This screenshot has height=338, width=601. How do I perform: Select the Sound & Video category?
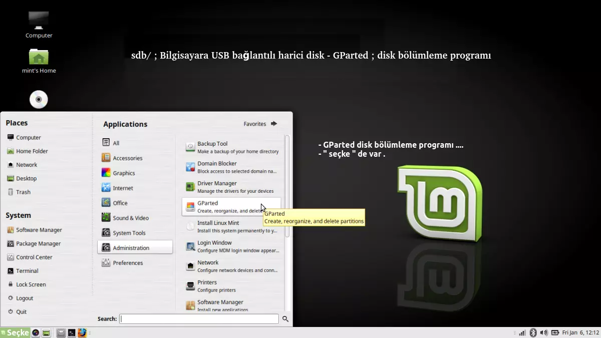pos(130,218)
